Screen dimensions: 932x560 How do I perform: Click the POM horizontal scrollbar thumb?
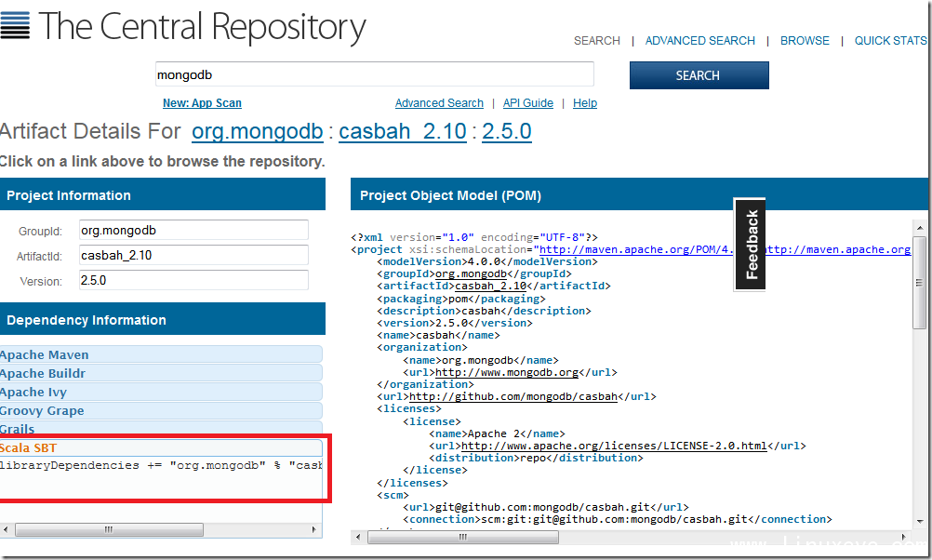(463, 537)
